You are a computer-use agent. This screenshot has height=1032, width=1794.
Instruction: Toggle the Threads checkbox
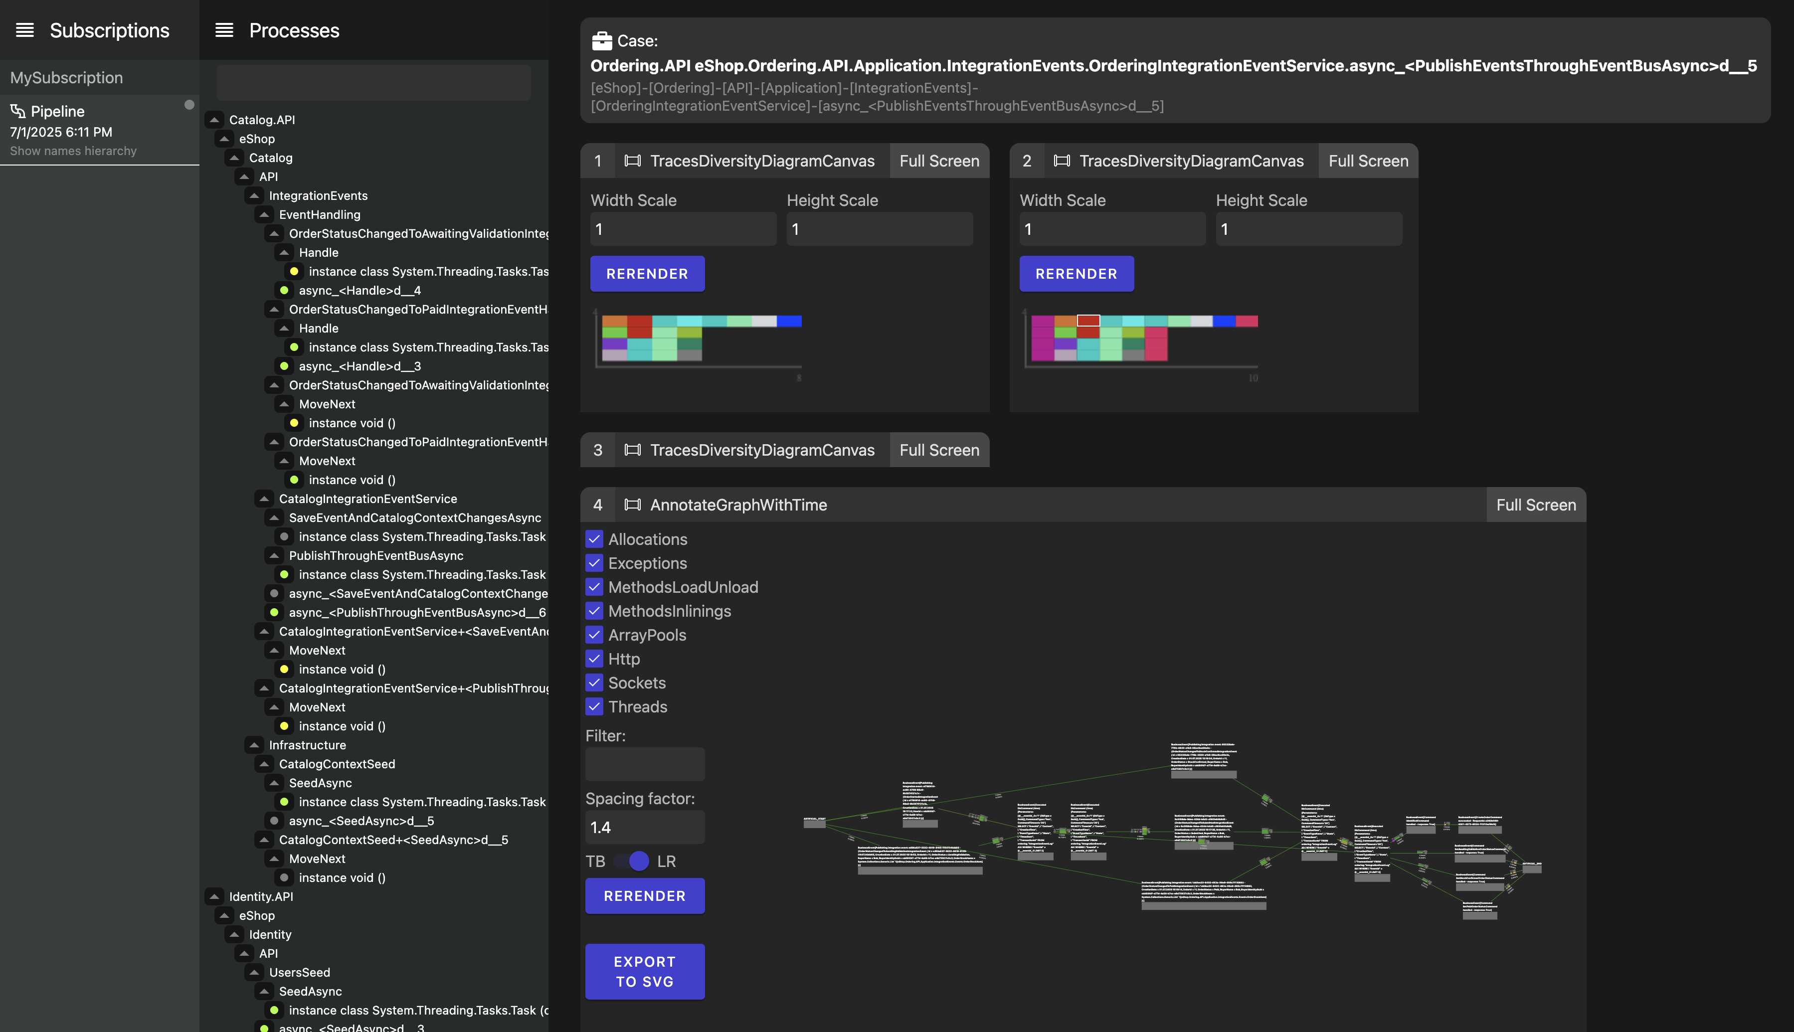pyautogui.click(x=594, y=707)
